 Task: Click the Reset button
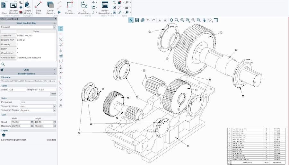tap(53, 94)
